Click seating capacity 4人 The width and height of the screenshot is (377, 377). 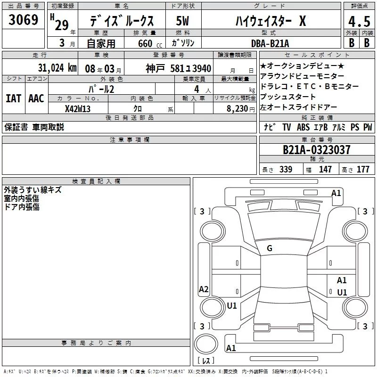coord(202,90)
